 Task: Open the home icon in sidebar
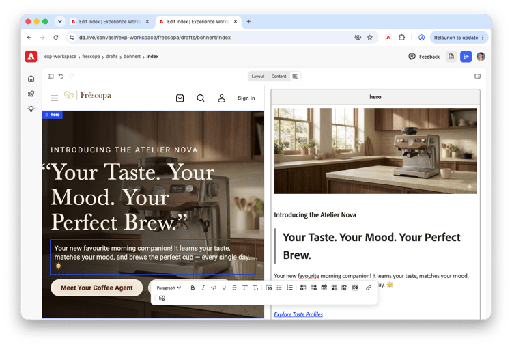pos(31,79)
